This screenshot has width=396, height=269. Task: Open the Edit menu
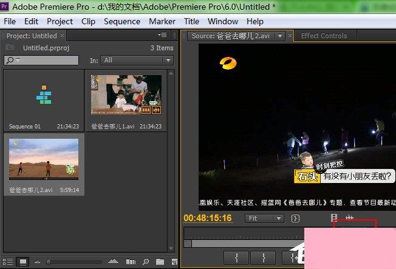coord(31,21)
